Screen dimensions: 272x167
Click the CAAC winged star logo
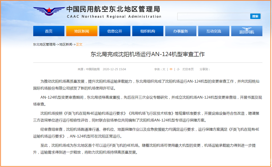[49, 11]
